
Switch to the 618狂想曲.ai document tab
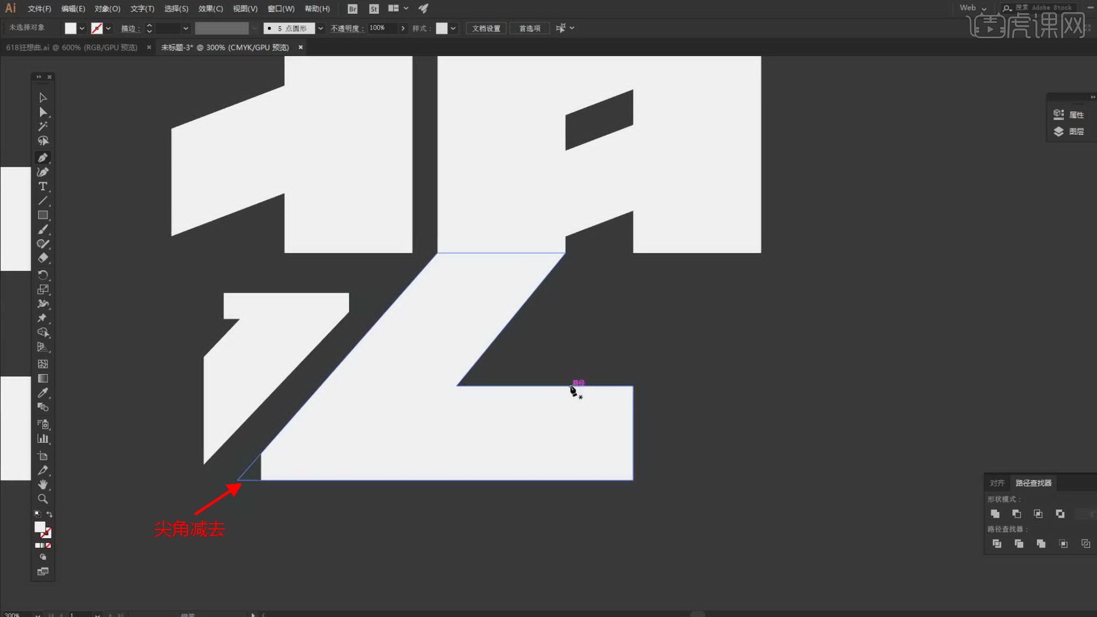pos(72,47)
